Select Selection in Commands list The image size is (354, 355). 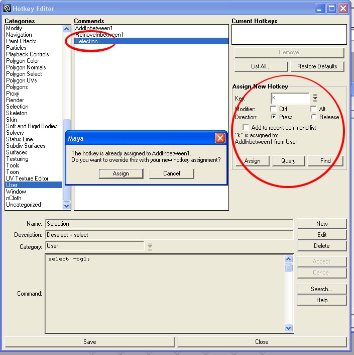(x=151, y=41)
